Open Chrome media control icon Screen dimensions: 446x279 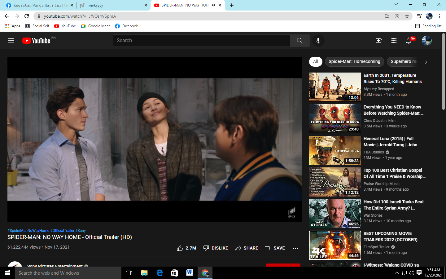point(419,16)
